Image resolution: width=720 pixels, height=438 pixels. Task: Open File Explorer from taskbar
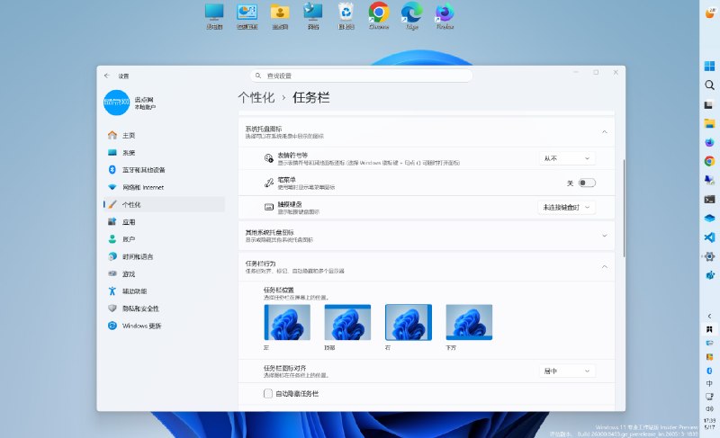click(709, 123)
